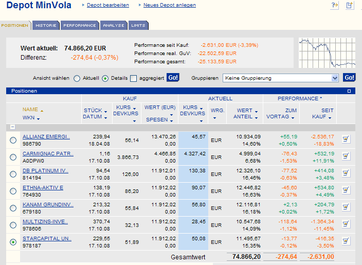Viewport: 362px width, 265px height.
Task: Open trade cart icon for DB PLATINUM IV row
Action: (x=346, y=173)
